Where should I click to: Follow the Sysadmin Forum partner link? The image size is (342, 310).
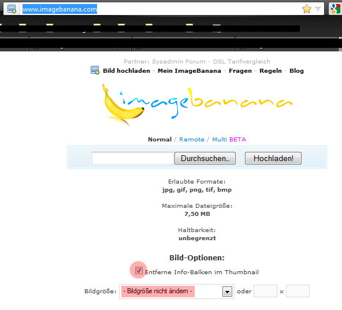(x=179, y=61)
